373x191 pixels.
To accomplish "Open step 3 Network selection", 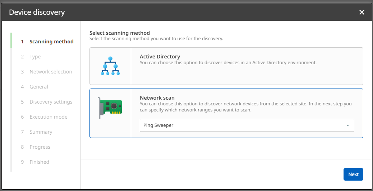I will click(51, 72).
